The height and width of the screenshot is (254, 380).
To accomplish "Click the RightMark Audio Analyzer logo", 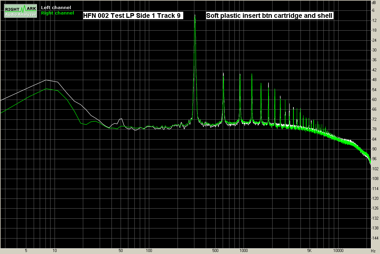I will pos(21,11).
